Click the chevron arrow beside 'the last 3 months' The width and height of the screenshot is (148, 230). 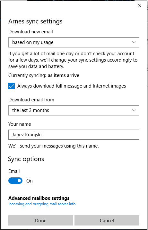134,110
